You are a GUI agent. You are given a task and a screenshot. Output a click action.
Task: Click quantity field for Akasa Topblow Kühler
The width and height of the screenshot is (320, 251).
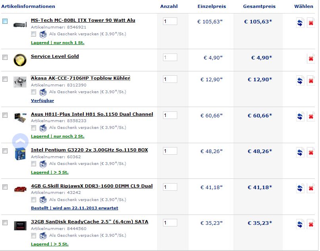(170, 79)
